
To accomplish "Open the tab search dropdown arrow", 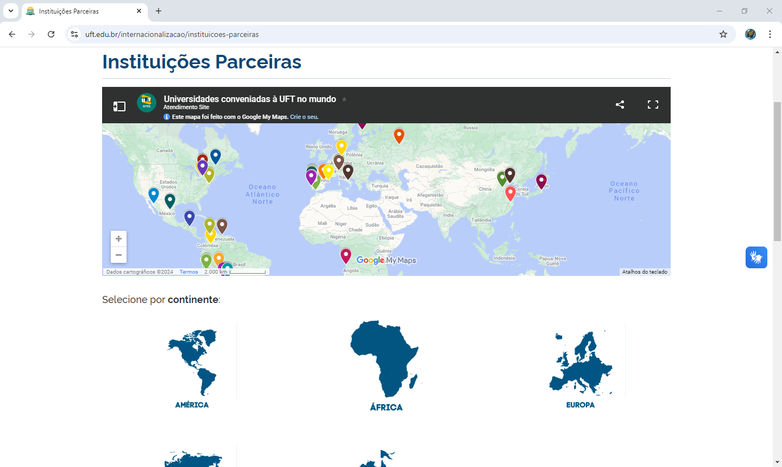I will coord(11,11).
